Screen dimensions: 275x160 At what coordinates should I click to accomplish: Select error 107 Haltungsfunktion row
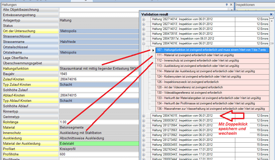tap(212, 50)
